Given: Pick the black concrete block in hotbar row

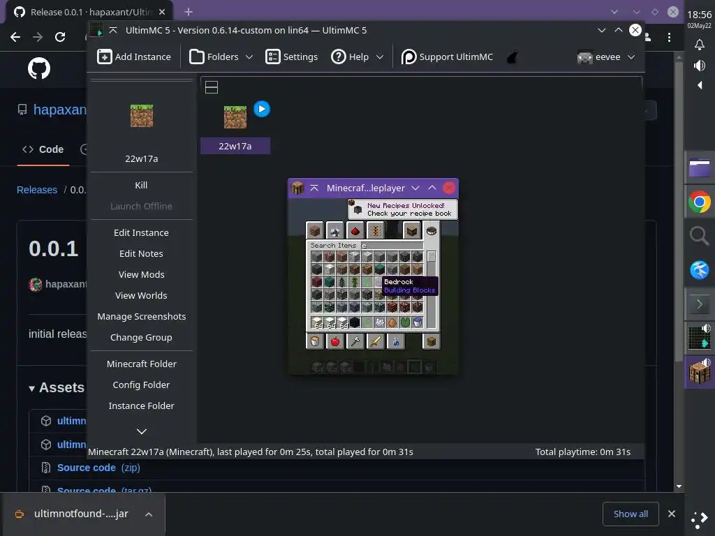Looking at the screenshot, I should (355, 322).
